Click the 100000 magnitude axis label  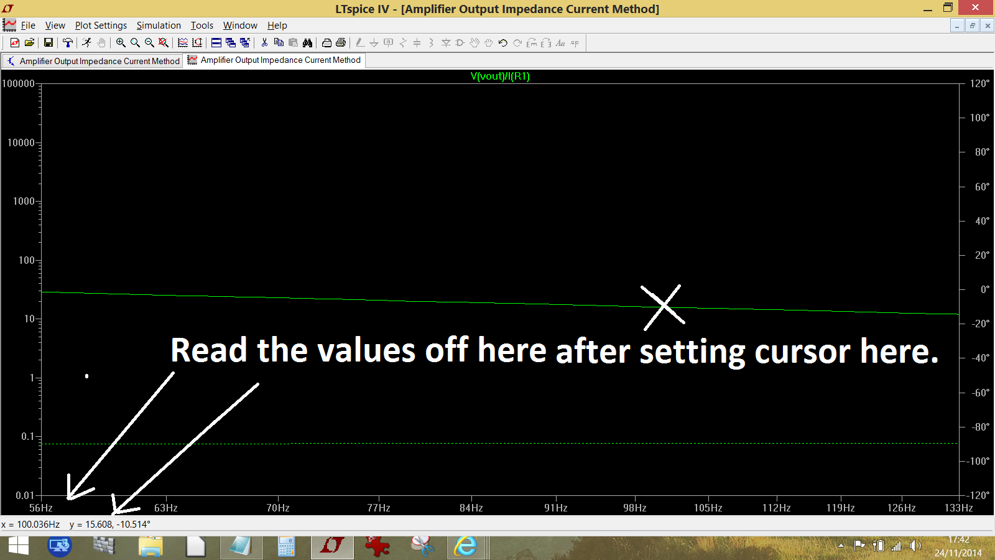coord(18,83)
